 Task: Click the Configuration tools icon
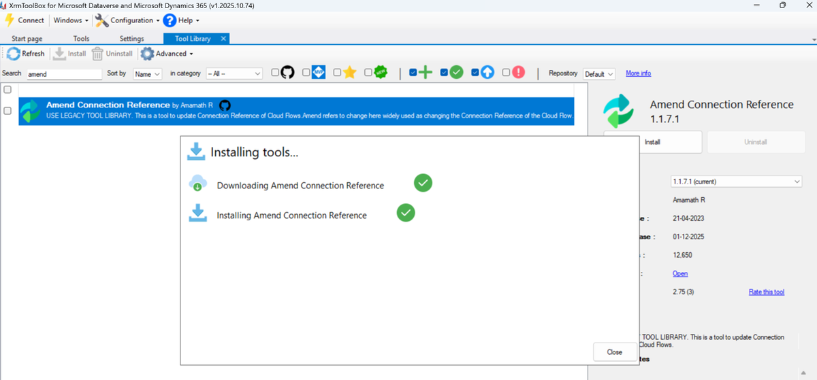(x=101, y=20)
